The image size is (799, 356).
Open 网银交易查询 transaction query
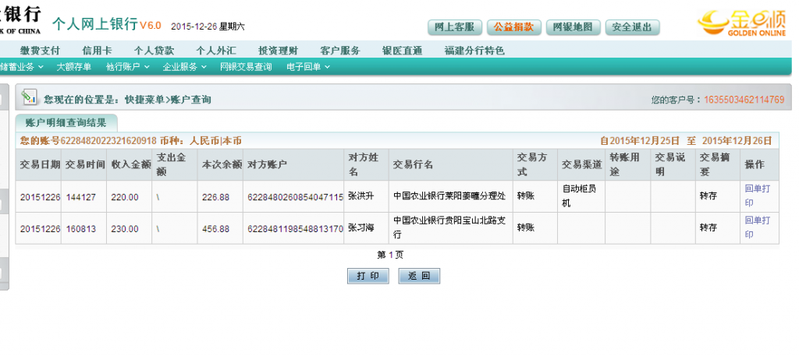click(246, 67)
